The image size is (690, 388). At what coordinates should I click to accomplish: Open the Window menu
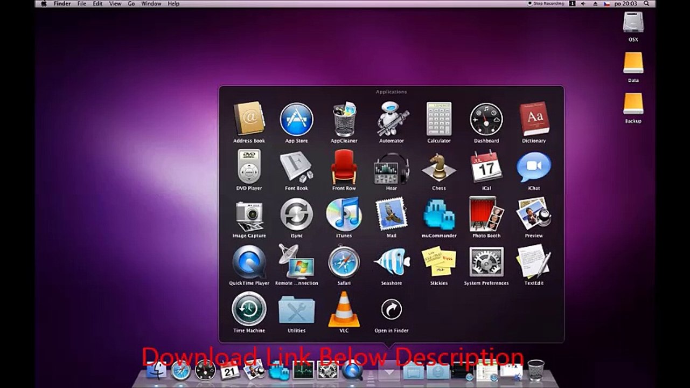click(151, 3)
